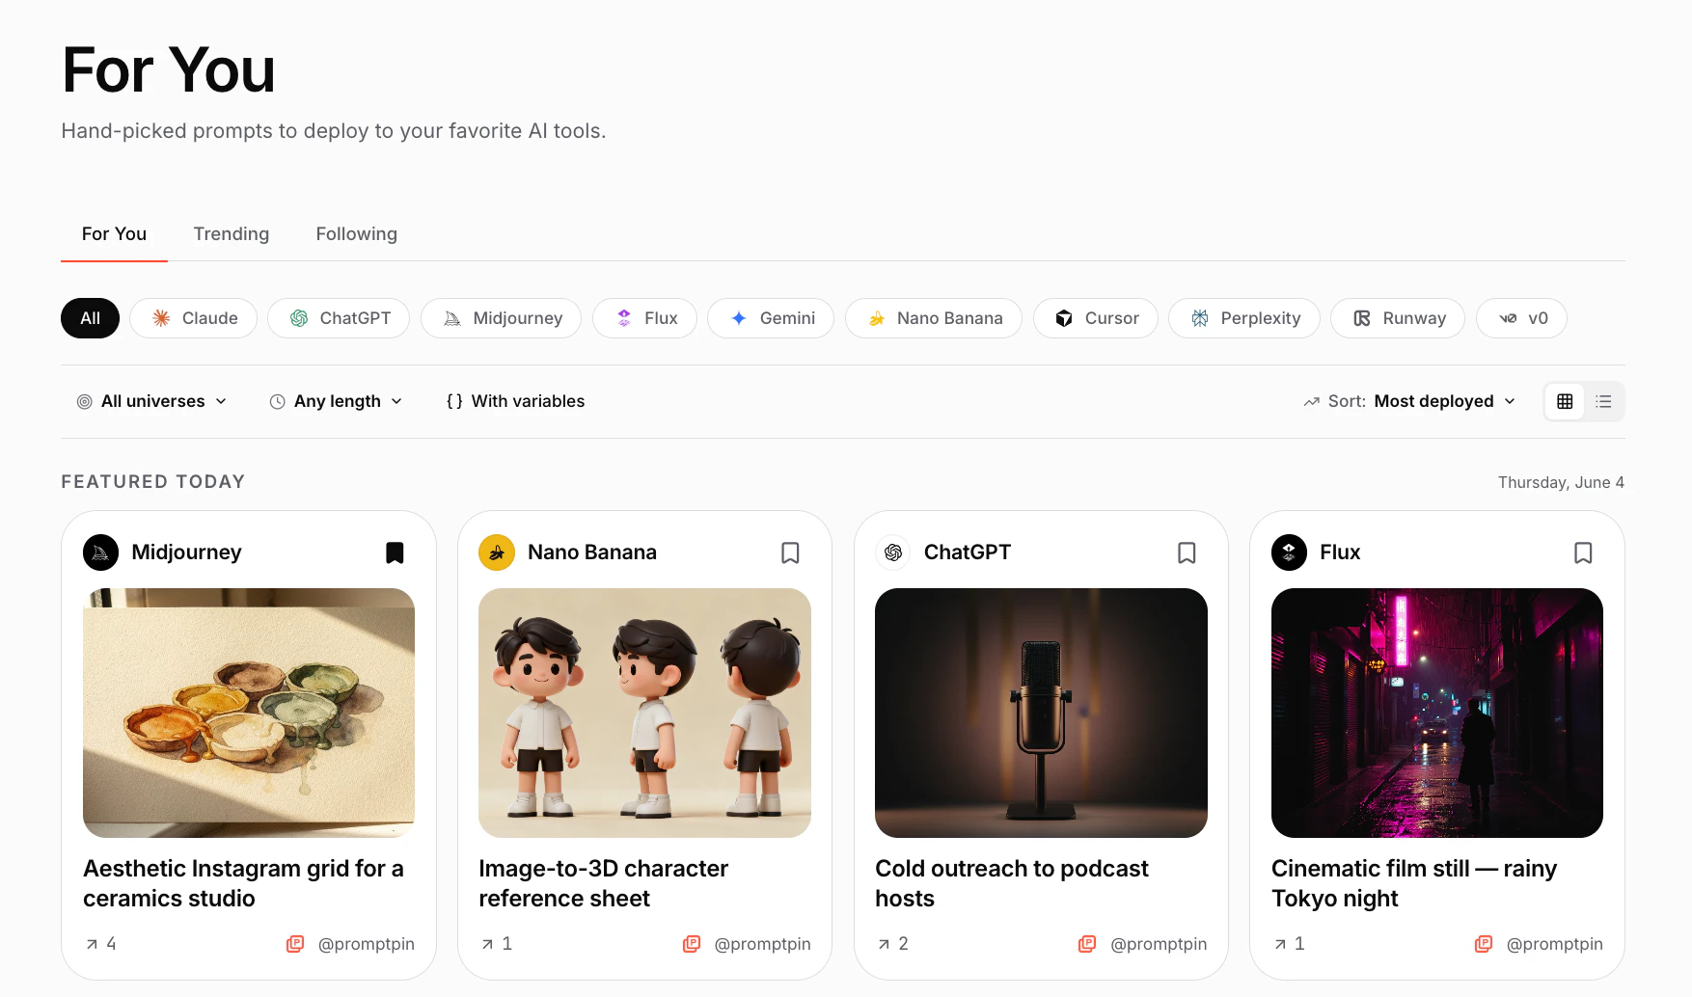This screenshot has height=997, width=1692.
Task: Click deploy count 4 on Midjourney card
Action: pyautogui.click(x=101, y=944)
